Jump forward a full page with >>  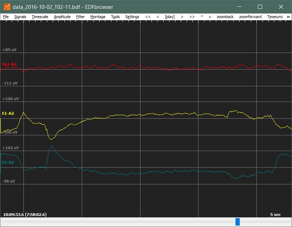tap(192, 17)
